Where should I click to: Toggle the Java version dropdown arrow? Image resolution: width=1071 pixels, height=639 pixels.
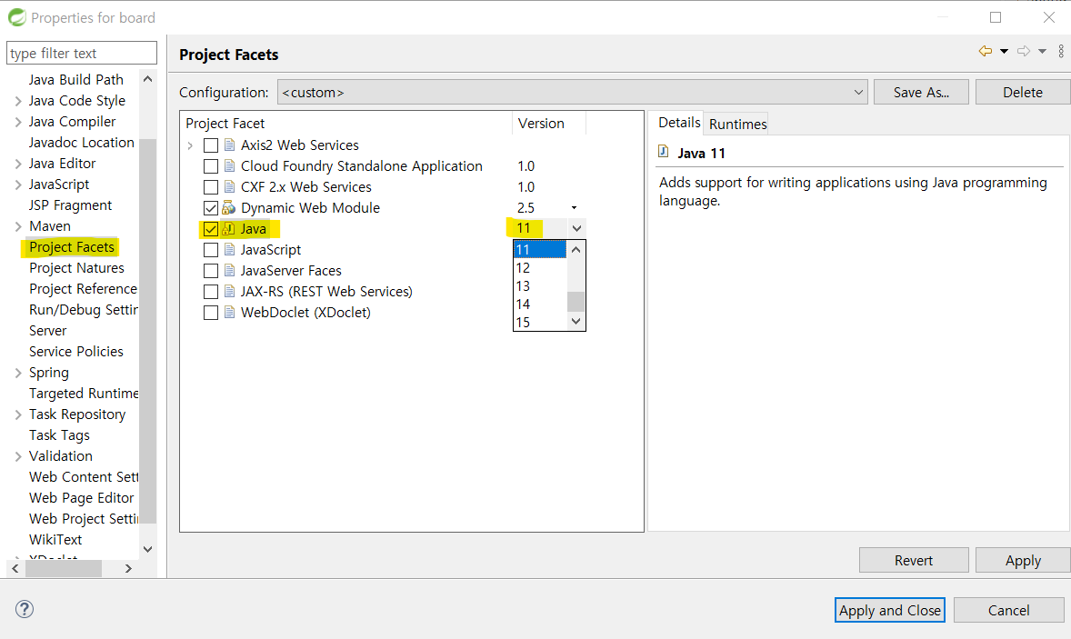point(576,229)
